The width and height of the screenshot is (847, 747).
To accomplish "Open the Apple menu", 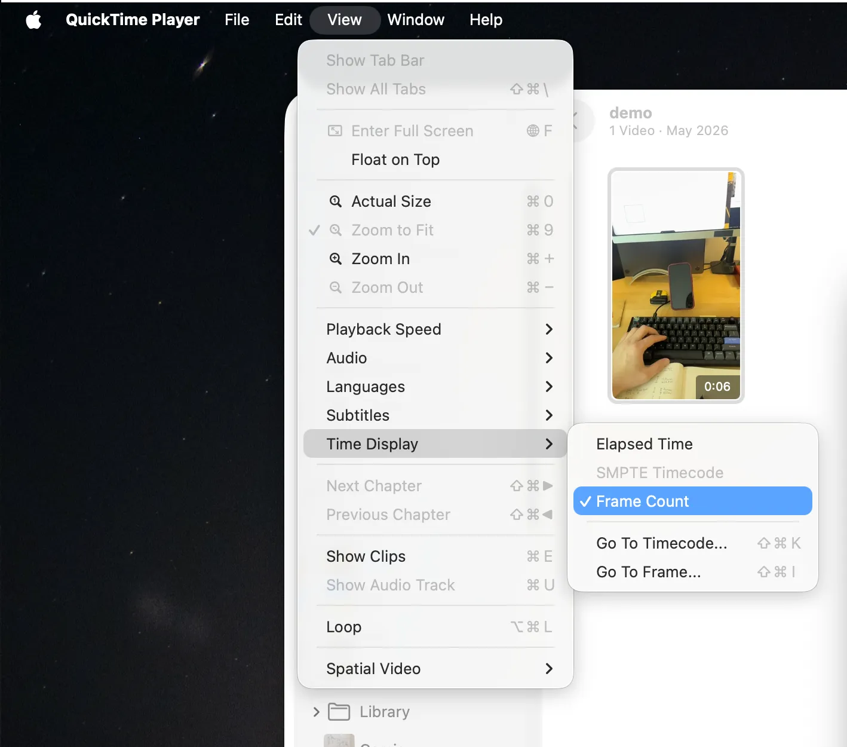I will click(x=34, y=20).
